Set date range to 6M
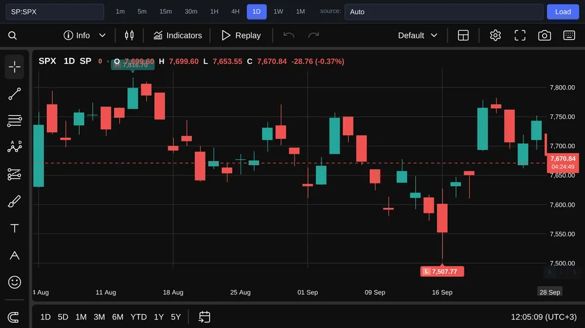Viewport: 585px width, 328px height. pyautogui.click(x=118, y=317)
